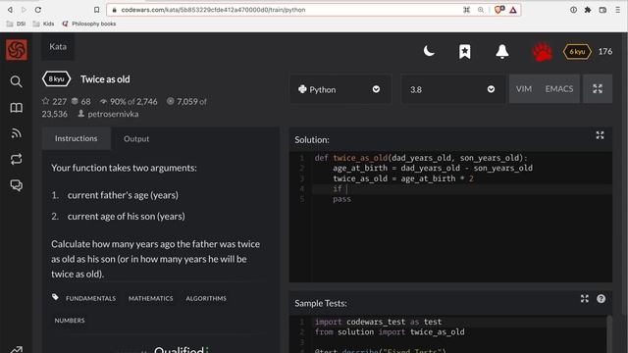Open the Python language dropdown
This screenshot has width=628, height=353.
pyautogui.click(x=340, y=89)
